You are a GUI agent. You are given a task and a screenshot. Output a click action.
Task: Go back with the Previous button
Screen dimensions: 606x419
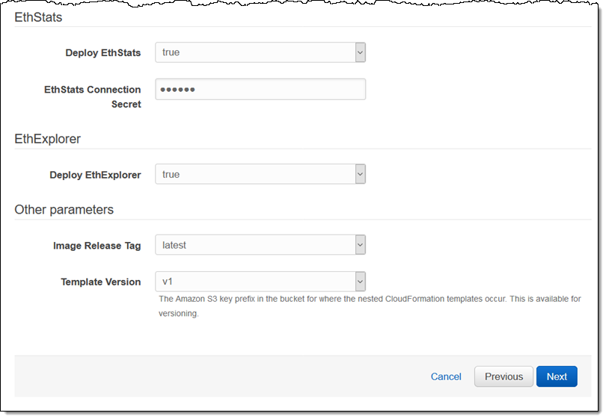pyautogui.click(x=504, y=376)
